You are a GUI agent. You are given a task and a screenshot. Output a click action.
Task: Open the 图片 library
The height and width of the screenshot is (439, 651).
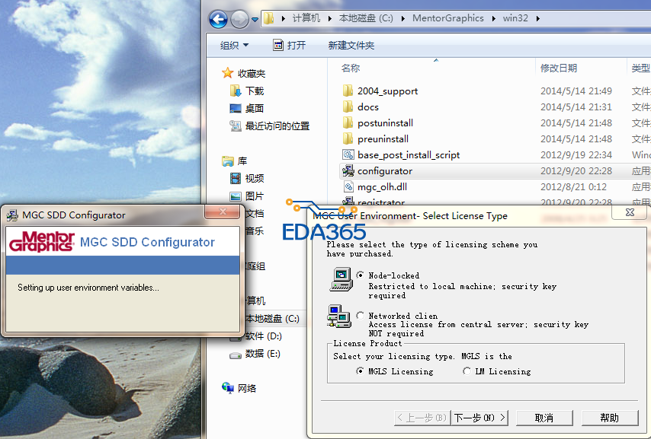[254, 196]
